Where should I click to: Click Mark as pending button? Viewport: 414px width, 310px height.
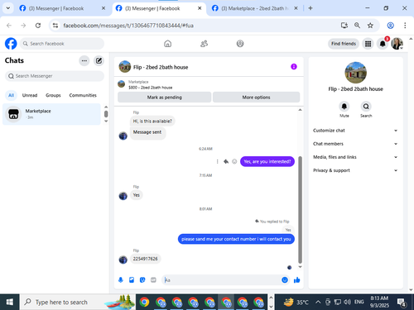pyautogui.click(x=165, y=97)
